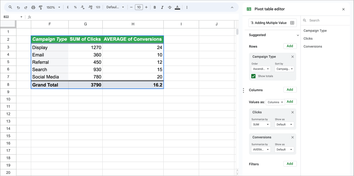354x176 pixels.
Task: Expand the Suggested section
Action: pos(298,35)
